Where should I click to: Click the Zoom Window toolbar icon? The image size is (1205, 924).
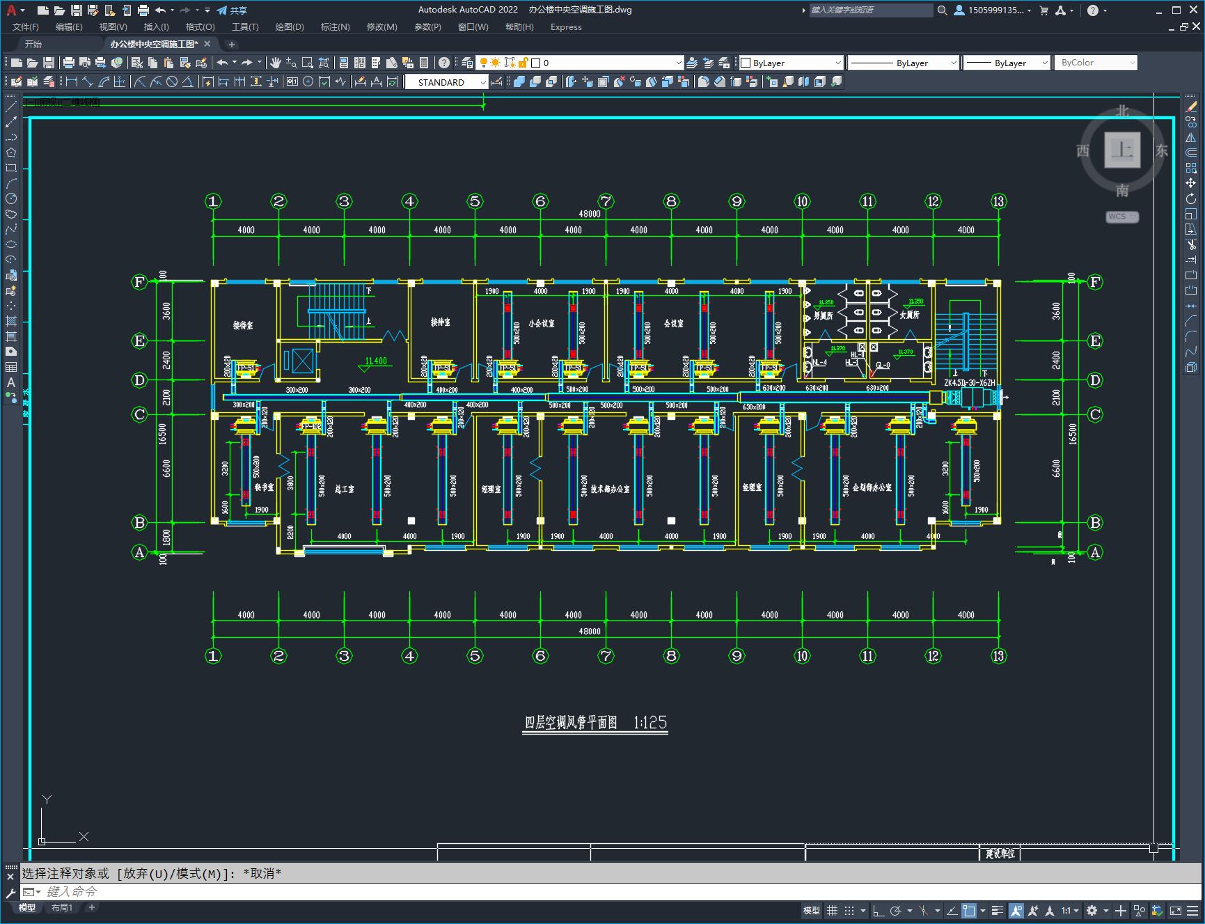(307, 63)
